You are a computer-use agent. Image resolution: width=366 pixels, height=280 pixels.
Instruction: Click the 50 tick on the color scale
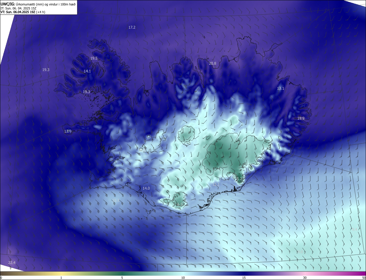pos(364,278)
